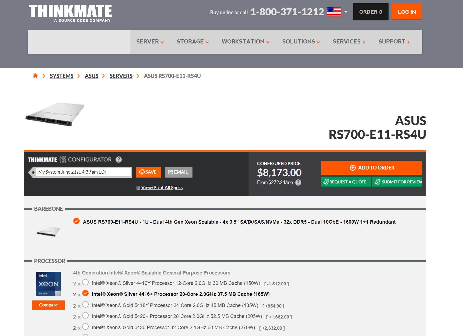Click the SOLUTIONS menu chevron arrow
This screenshot has height=336, width=463.
(318, 42)
